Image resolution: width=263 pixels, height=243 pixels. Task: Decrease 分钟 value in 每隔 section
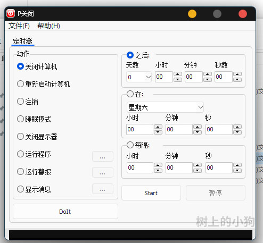pyautogui.click(x=198, y=171)
